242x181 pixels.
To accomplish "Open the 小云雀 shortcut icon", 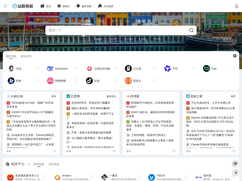I will [128, 68].
